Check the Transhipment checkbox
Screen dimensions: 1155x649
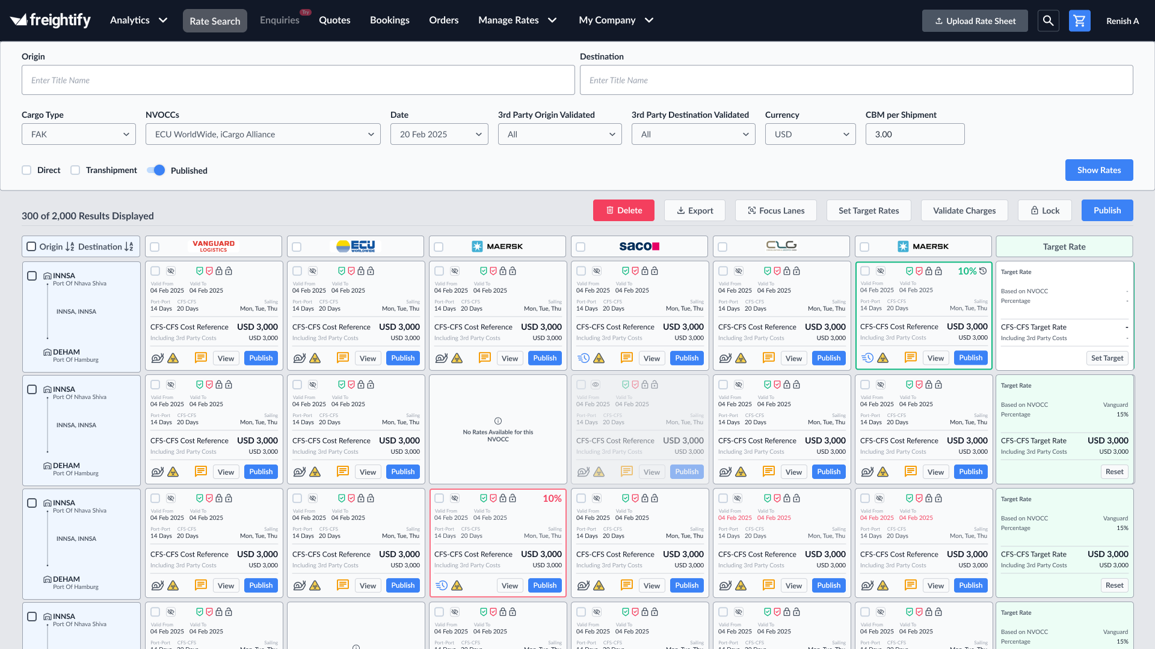point(75,170)
